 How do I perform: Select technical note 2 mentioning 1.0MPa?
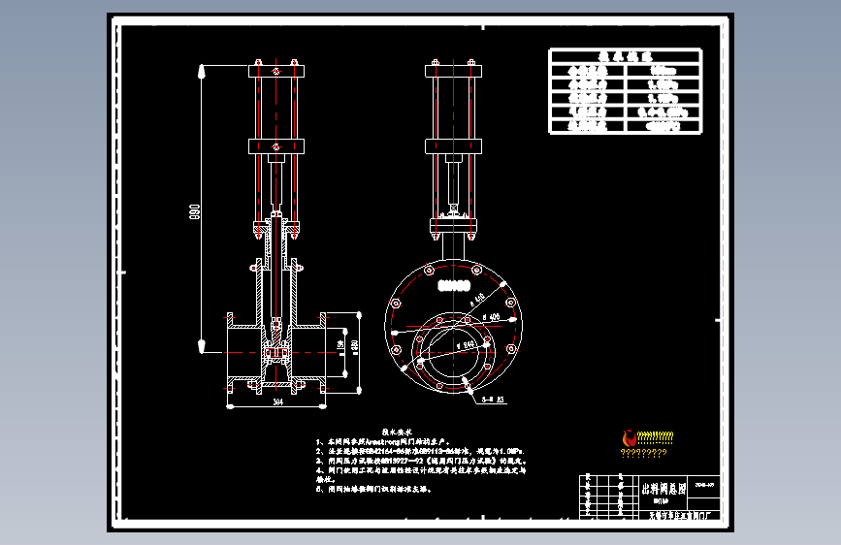420,451
